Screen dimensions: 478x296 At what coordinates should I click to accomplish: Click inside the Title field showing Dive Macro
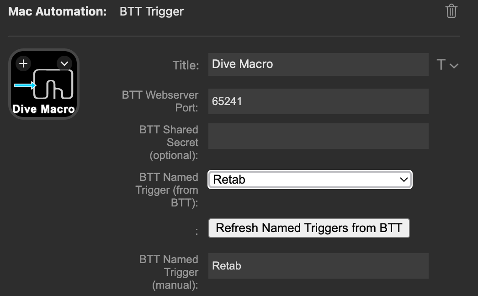(318, 64)
